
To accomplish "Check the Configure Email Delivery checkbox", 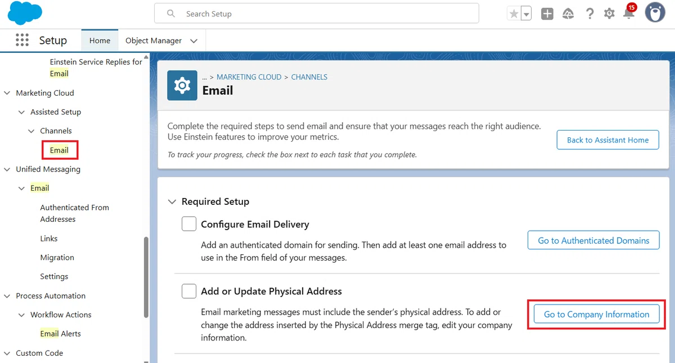I will click(x=189, y=224).
